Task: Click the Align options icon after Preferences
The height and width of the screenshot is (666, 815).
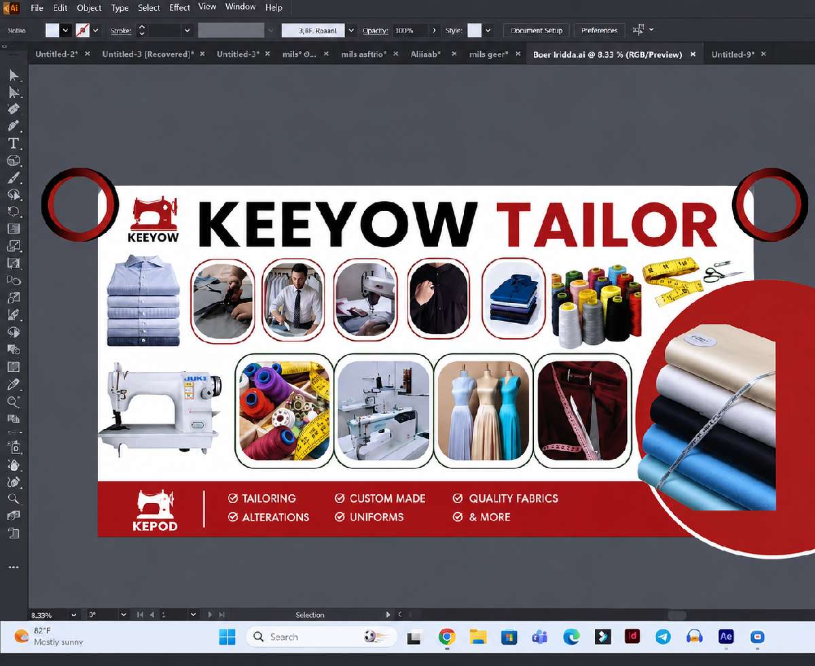Action: coord(638,30)
